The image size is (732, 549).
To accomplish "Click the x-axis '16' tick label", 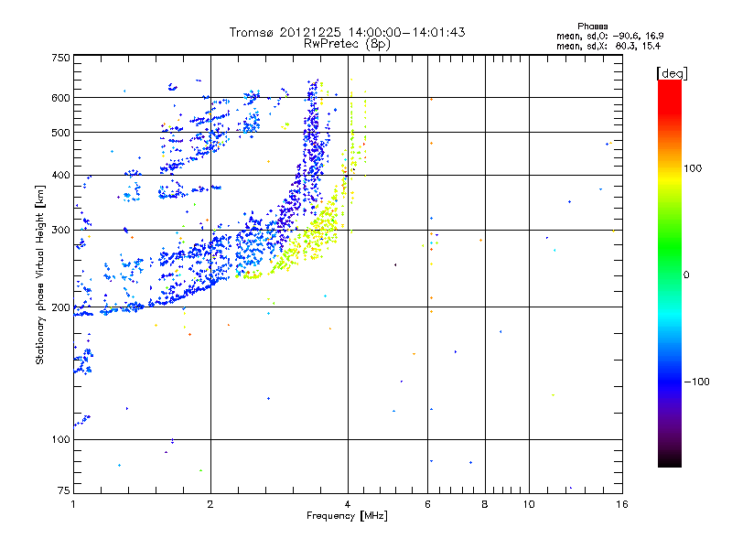I will click(x=622, y=504).
